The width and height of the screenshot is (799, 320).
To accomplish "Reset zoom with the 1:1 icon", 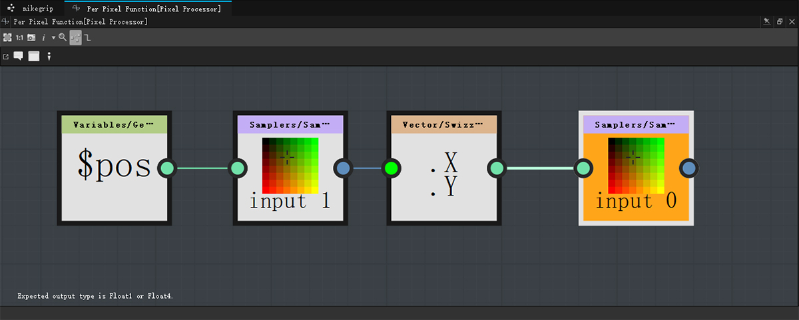I will point(19,38).
